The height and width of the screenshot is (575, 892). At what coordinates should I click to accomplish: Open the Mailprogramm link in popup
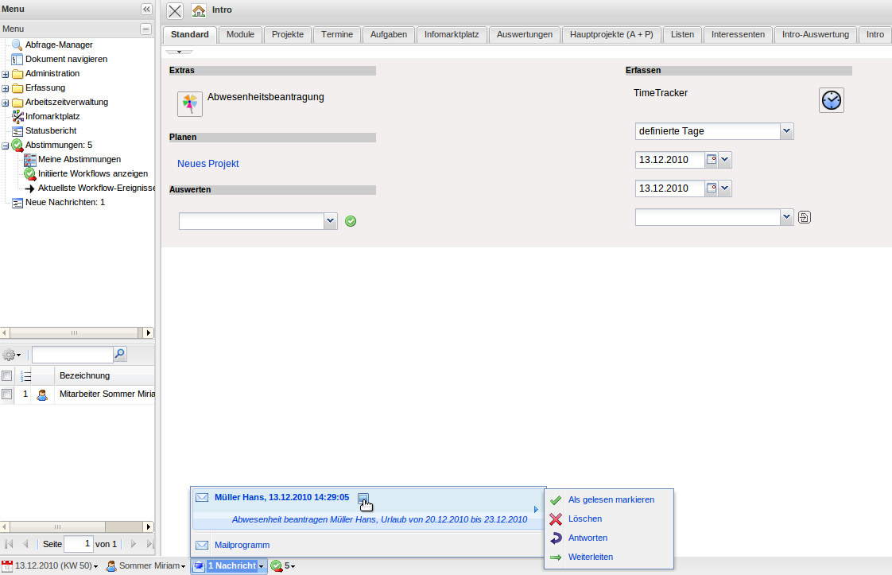(x=242, y=545)
